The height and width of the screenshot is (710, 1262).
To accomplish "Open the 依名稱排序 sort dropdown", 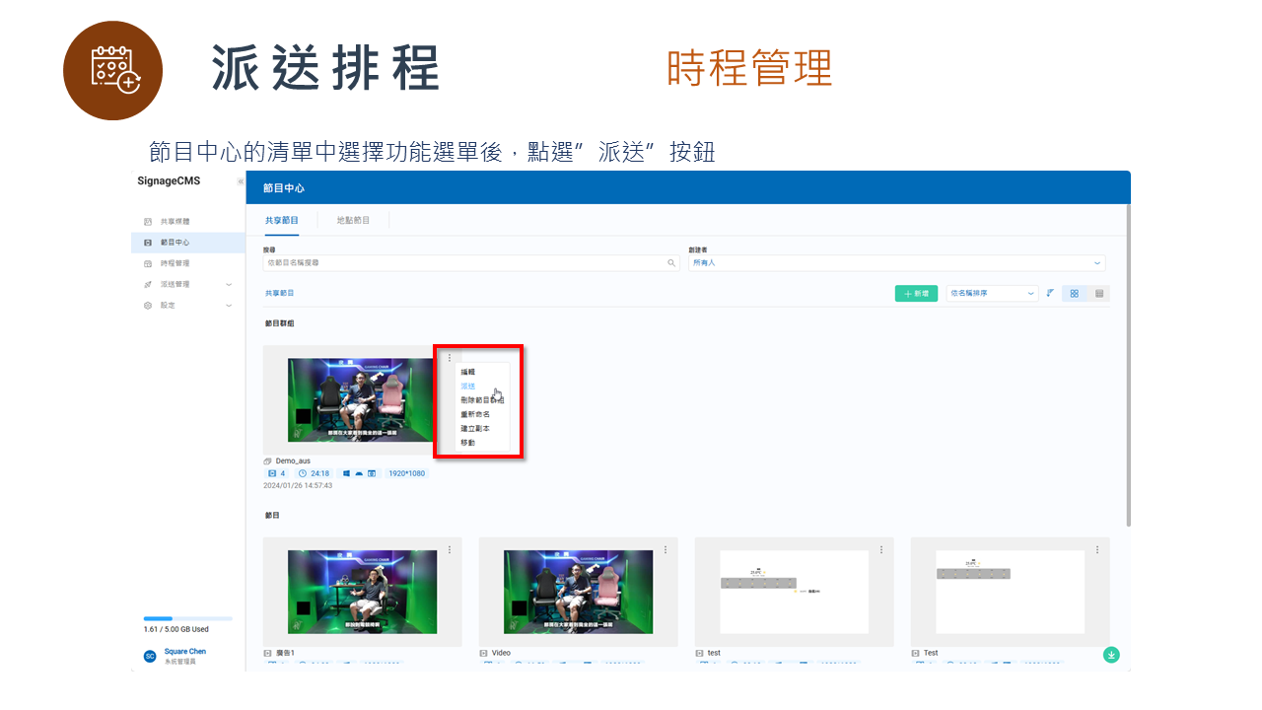I will click(991, 293).
